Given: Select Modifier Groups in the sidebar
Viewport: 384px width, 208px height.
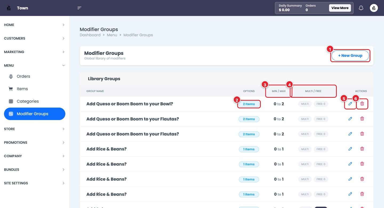Looking at the screenshot, I should point(35,114).
